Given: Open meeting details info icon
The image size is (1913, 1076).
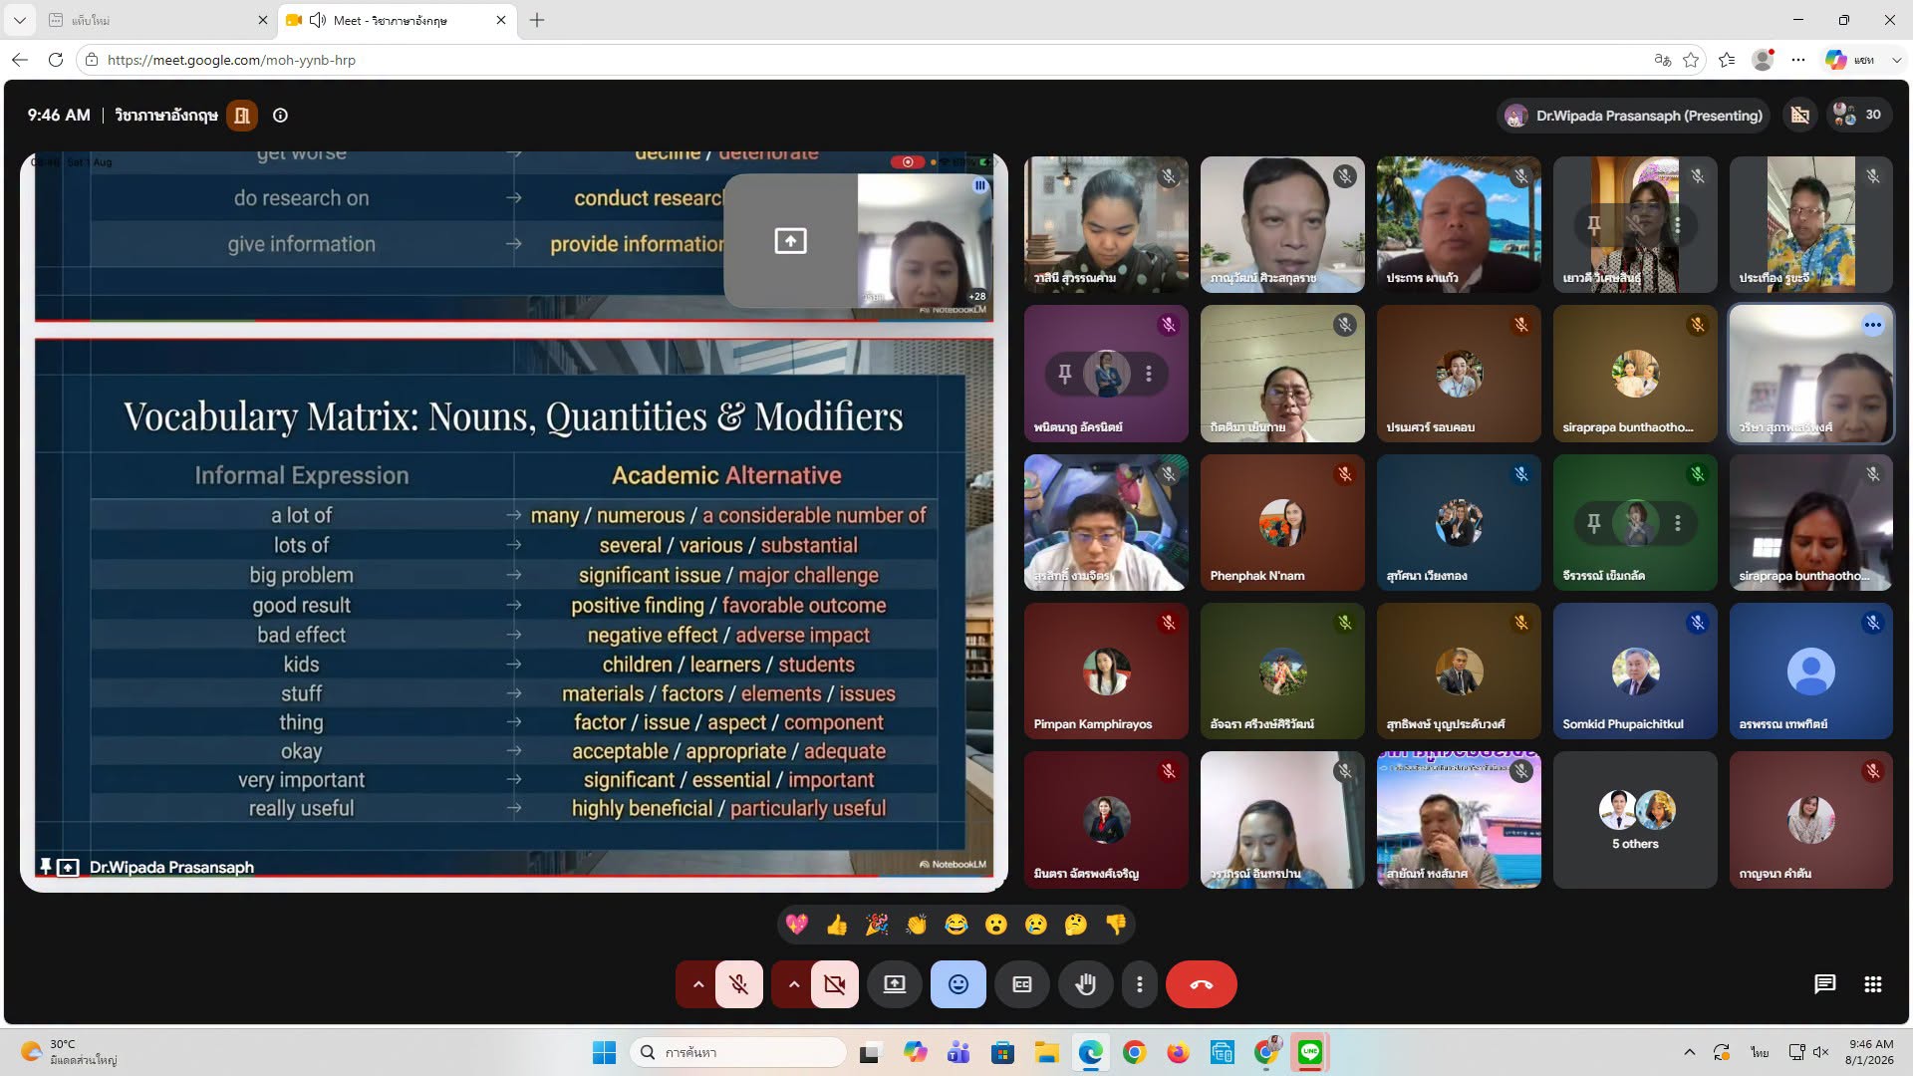Looking at the screenshot, I should [x=280, y=116].
